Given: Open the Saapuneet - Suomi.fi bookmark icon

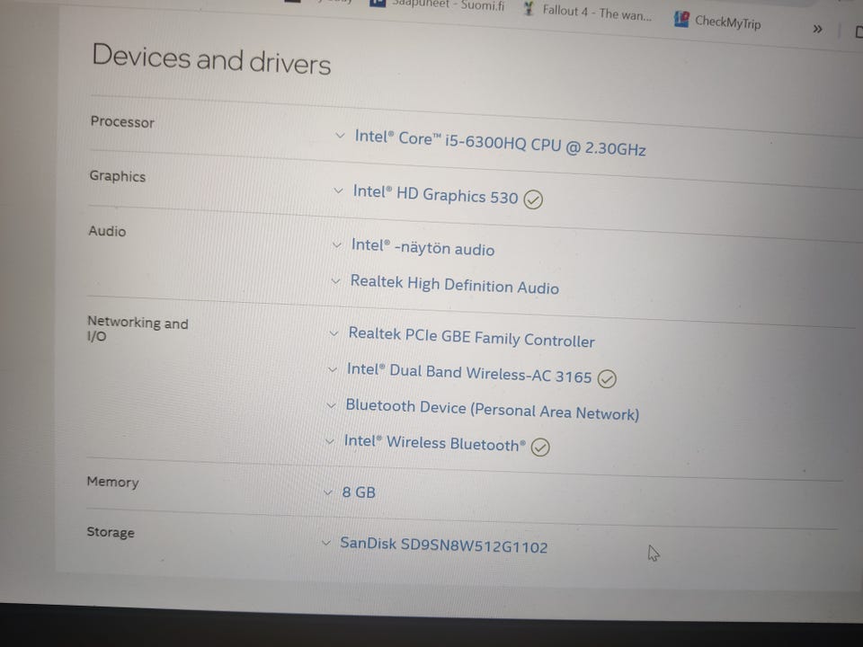Looking at the screenshot, I should coord(377,3).
